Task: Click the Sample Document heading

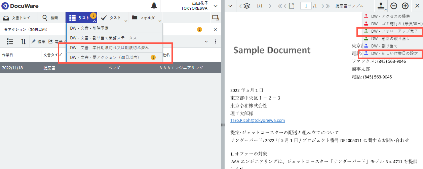Action: pos(272,50)
